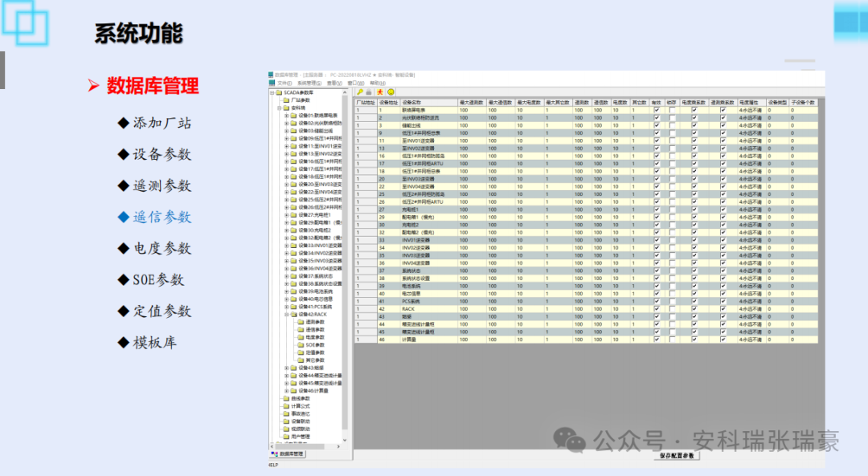Click the gray padlock toolbar icon

coord(369,92)
